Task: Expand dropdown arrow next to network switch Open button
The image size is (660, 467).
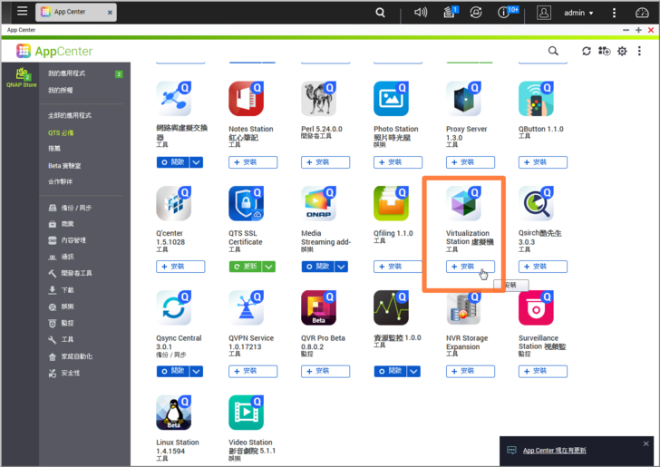Action: point(196,162)
